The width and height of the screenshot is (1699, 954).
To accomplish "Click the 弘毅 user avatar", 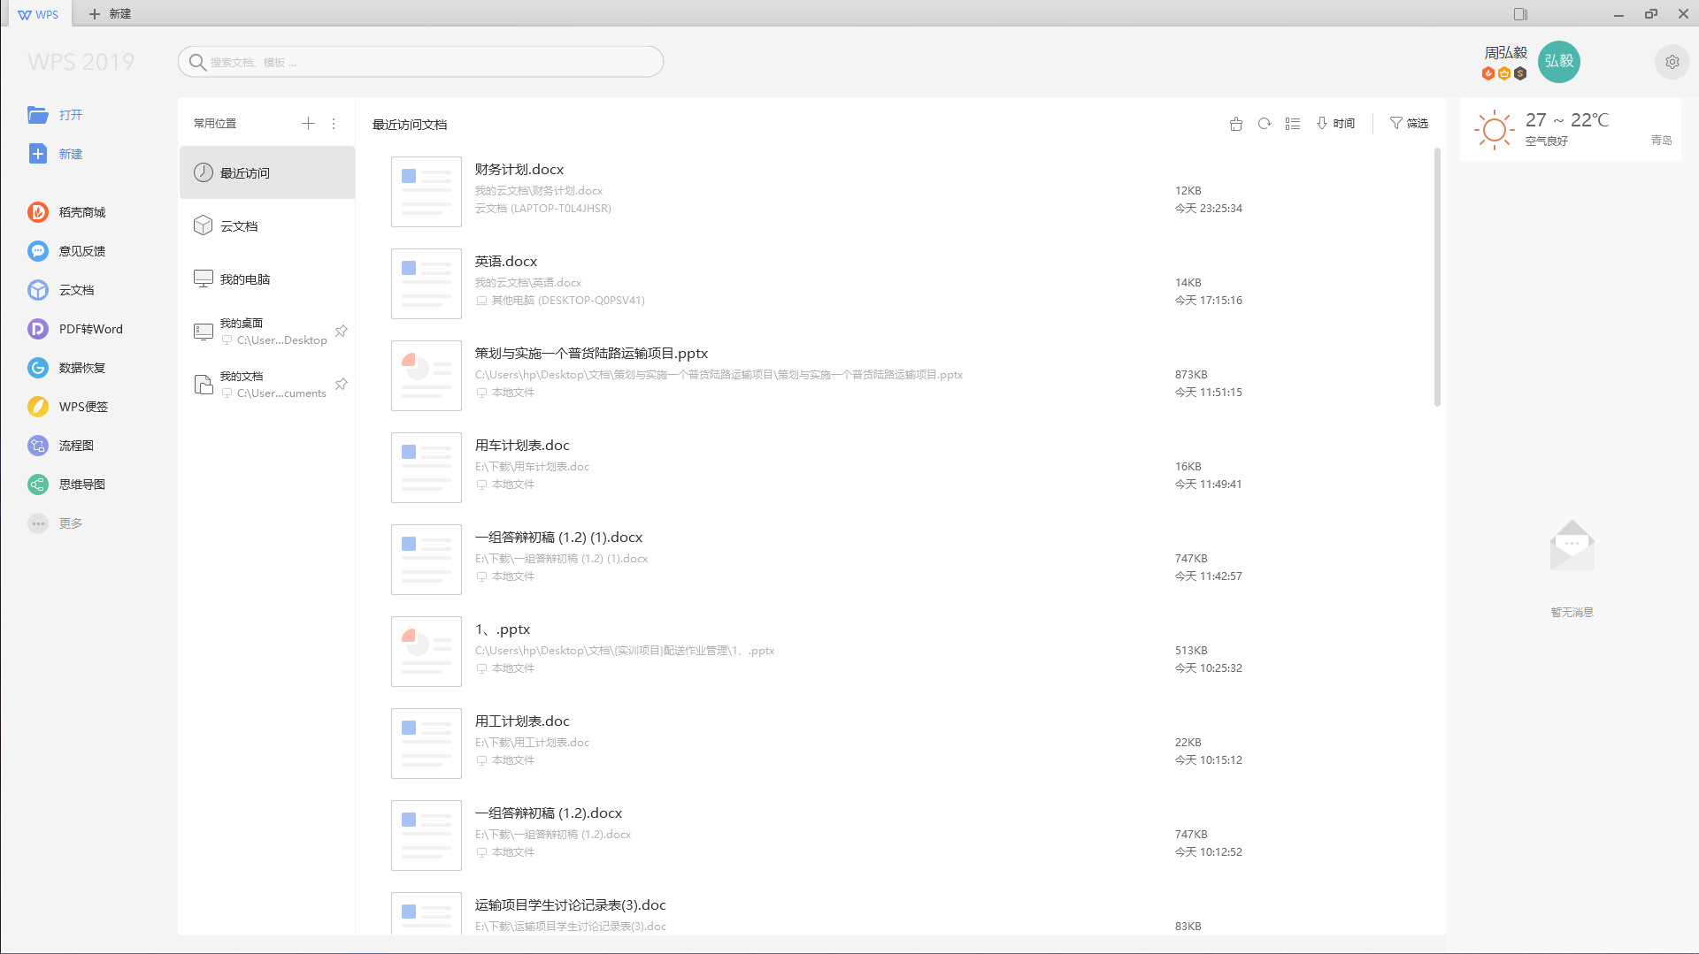I will coord(1559,61).
